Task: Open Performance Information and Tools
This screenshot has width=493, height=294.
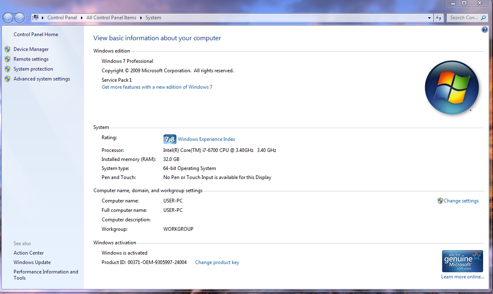Action: click(46, 275)
